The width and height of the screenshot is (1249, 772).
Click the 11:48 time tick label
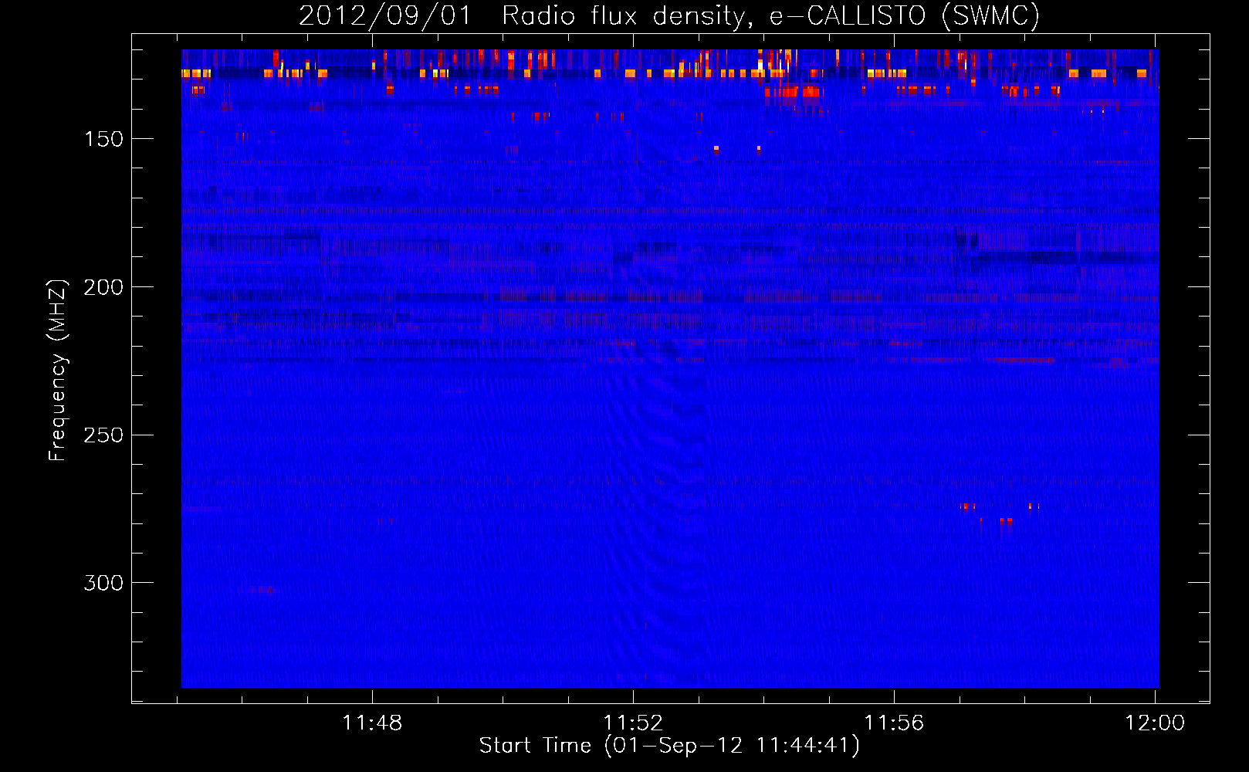(372, 723)
